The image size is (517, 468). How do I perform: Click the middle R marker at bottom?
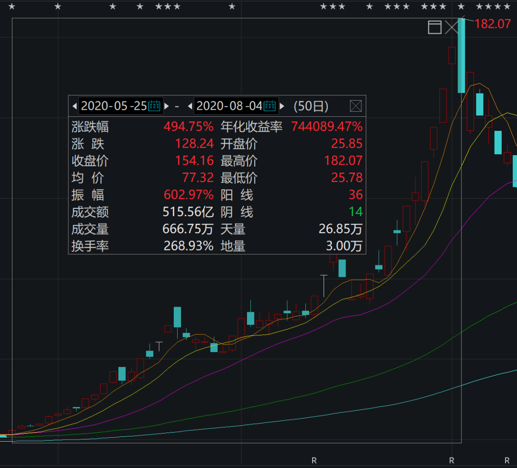[452, 460]
